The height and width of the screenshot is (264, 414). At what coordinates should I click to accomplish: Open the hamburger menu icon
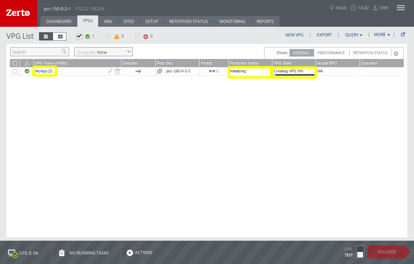(x=400, y=8)
